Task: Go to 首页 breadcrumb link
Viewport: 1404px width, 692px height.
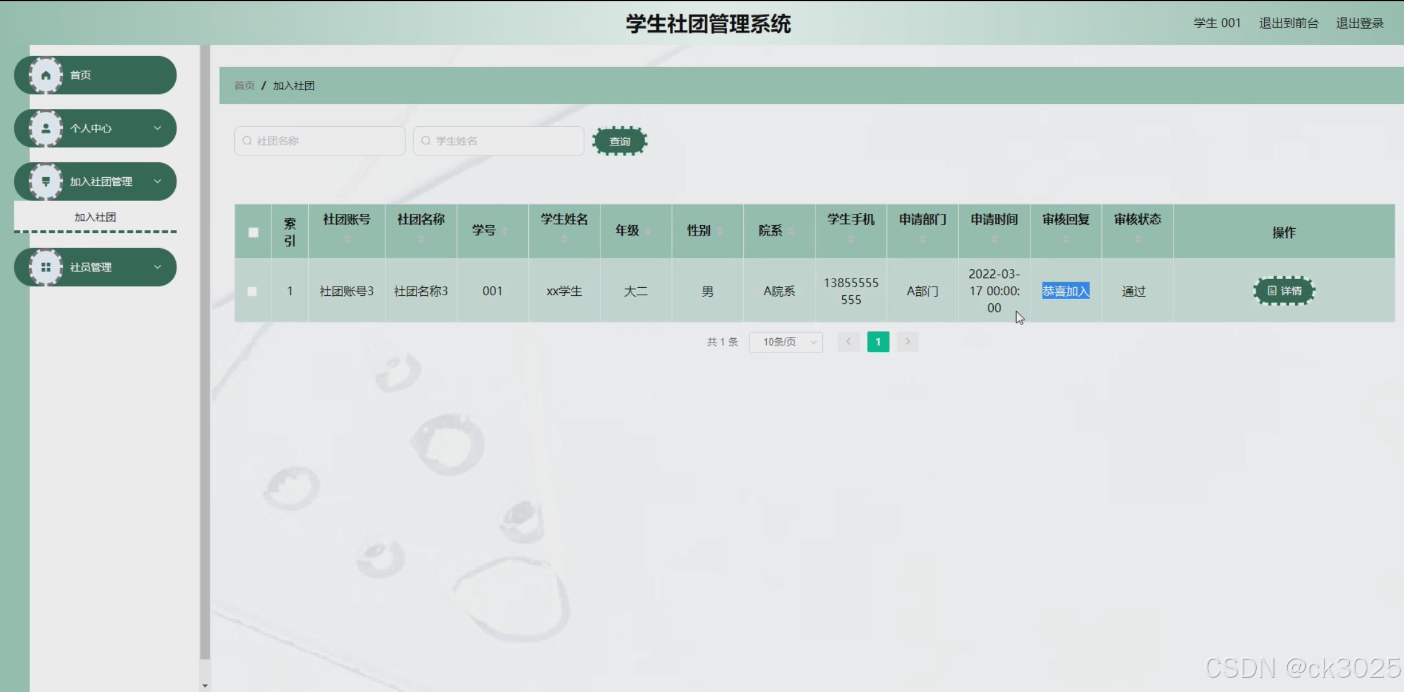Action: pyautogui.click(x=244, y=86)
